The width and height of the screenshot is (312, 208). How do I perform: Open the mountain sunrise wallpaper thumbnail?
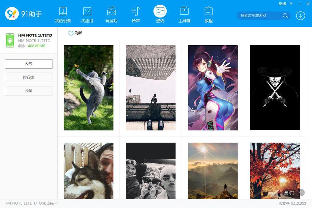(x=213, y=171)
